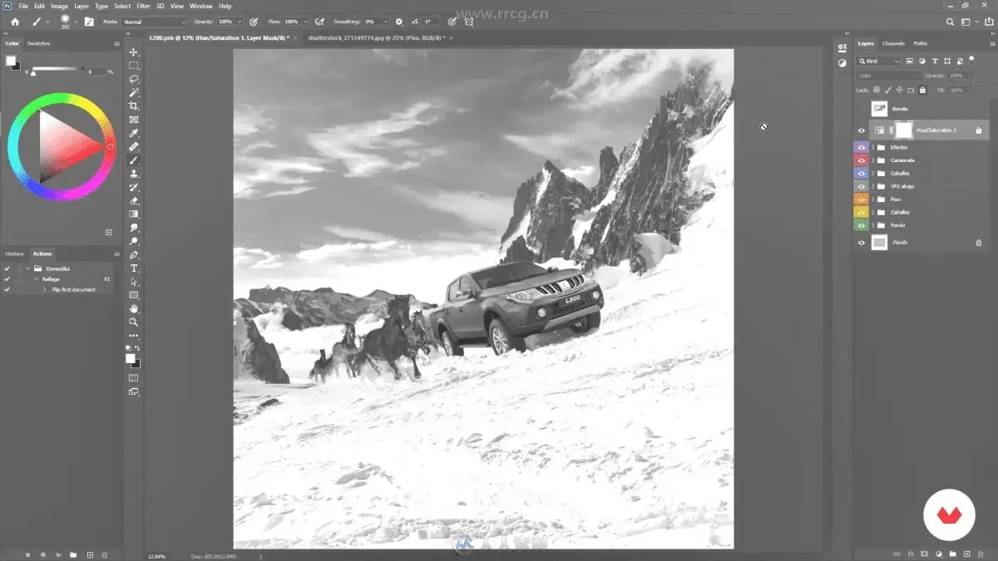Viewport: 998px width, 561px height.
Task: Click the foreground color swatch in toolbox
Action: pos(130,358)
